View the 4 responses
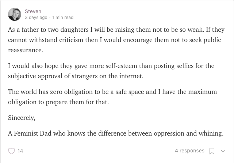Screen dimensions: 234x163 tap(189, 151)
